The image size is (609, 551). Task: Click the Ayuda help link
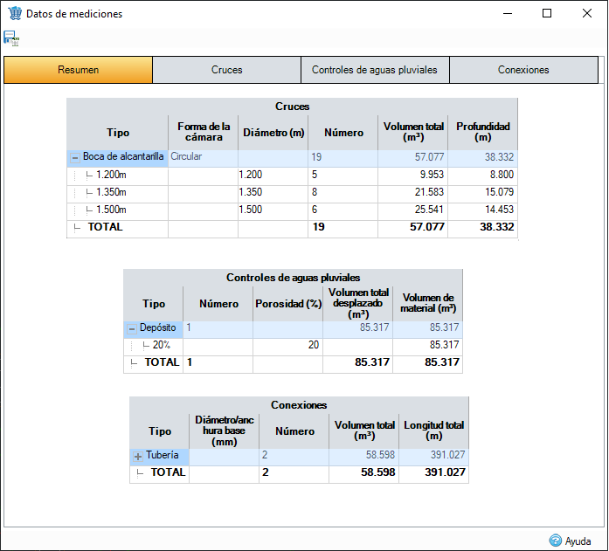pos(578,541)
